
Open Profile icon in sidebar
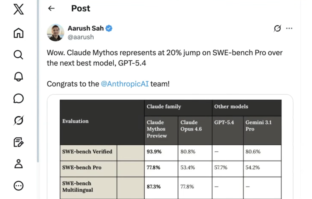pos(19,164)
